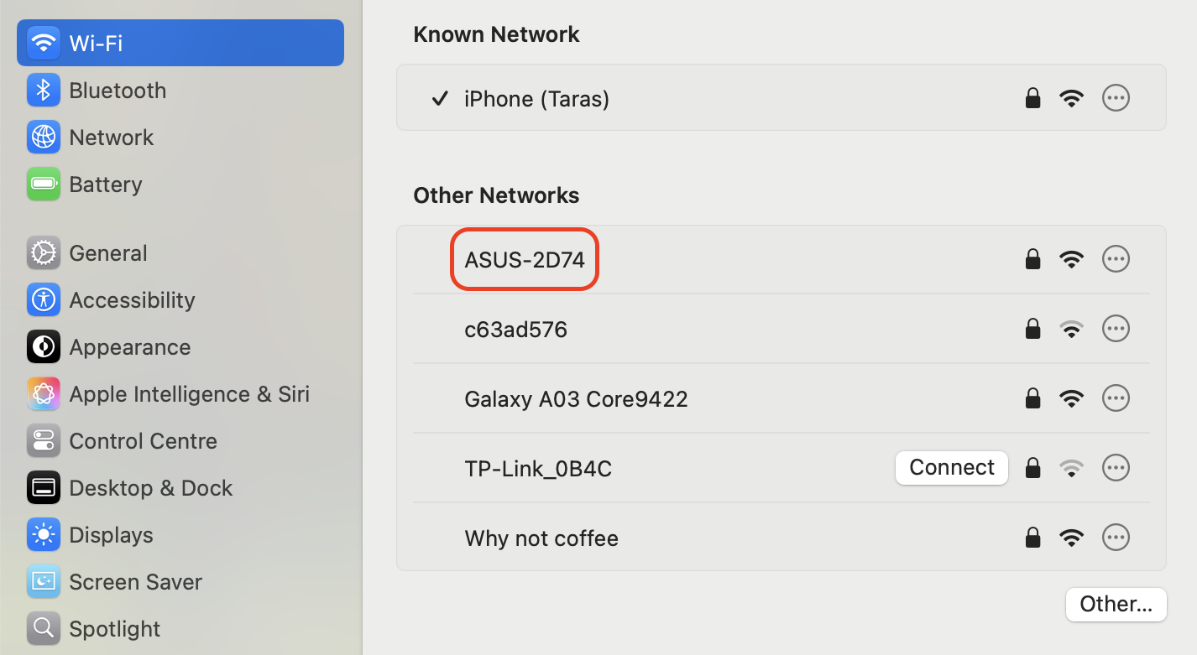
Task: Select the ASUS-2D74 network row
Action: point(525,259)
